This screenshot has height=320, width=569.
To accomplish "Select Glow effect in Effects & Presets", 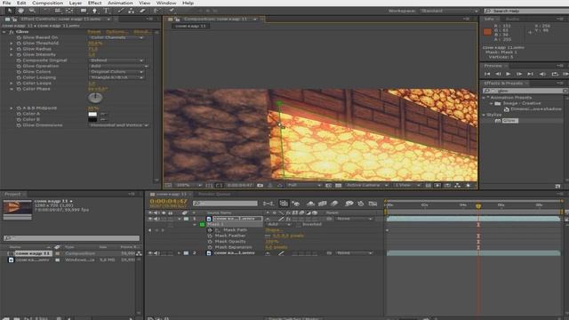I will (510, 121).
